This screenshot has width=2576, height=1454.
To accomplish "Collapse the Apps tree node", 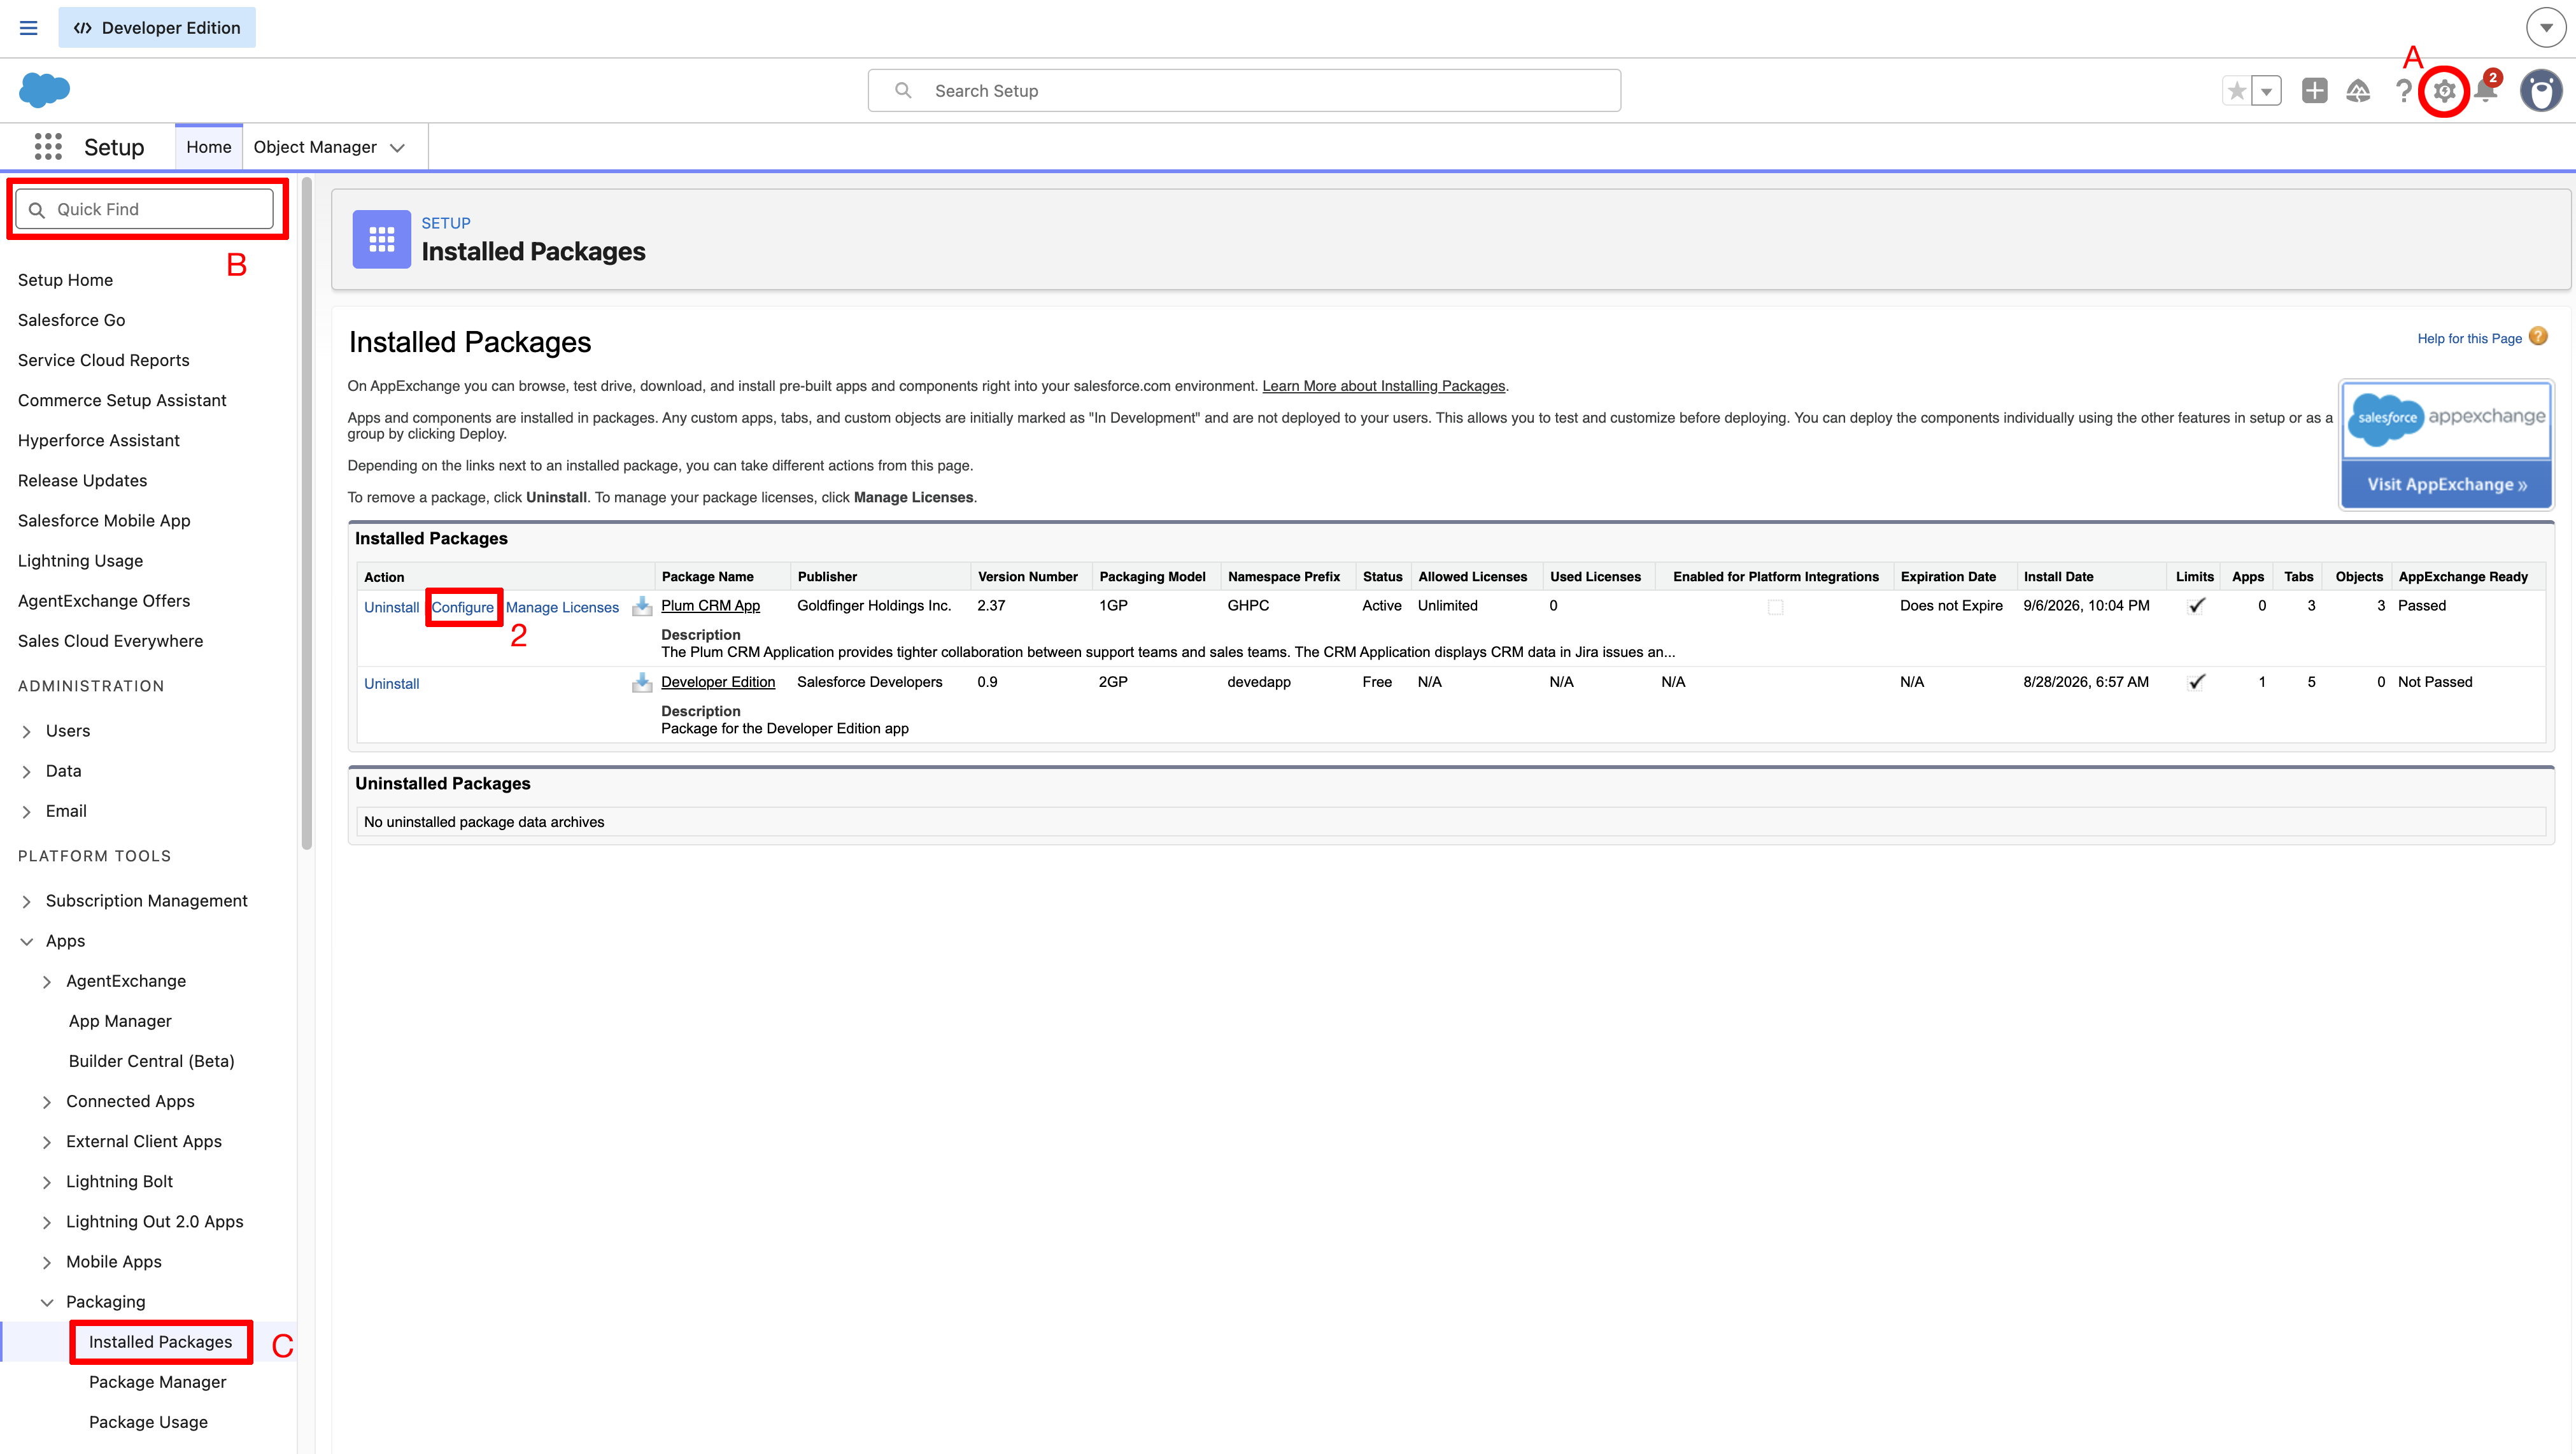I will (x=27, y=942).
